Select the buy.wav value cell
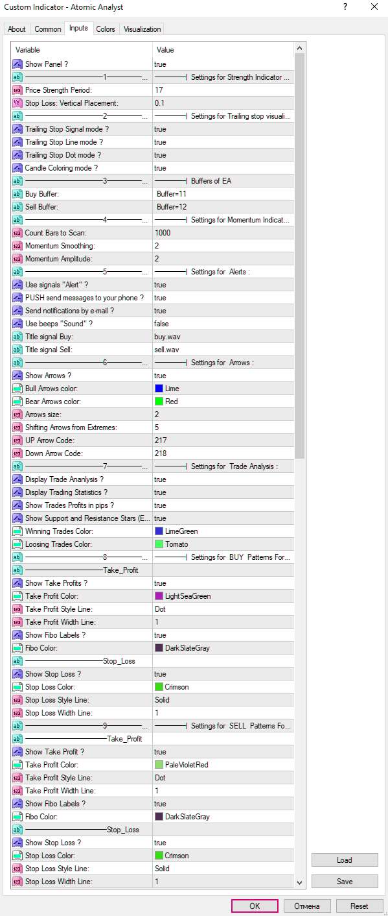This screenshot has height=916, width=388. pyautogui.click(x=223, y=337)
